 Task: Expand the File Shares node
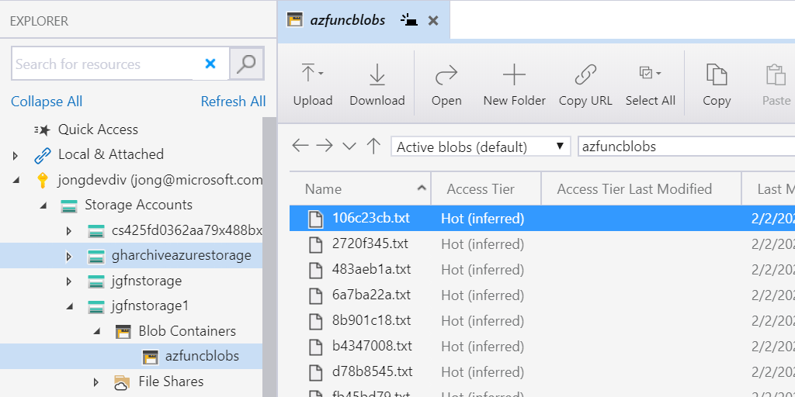tap(96, 381)
